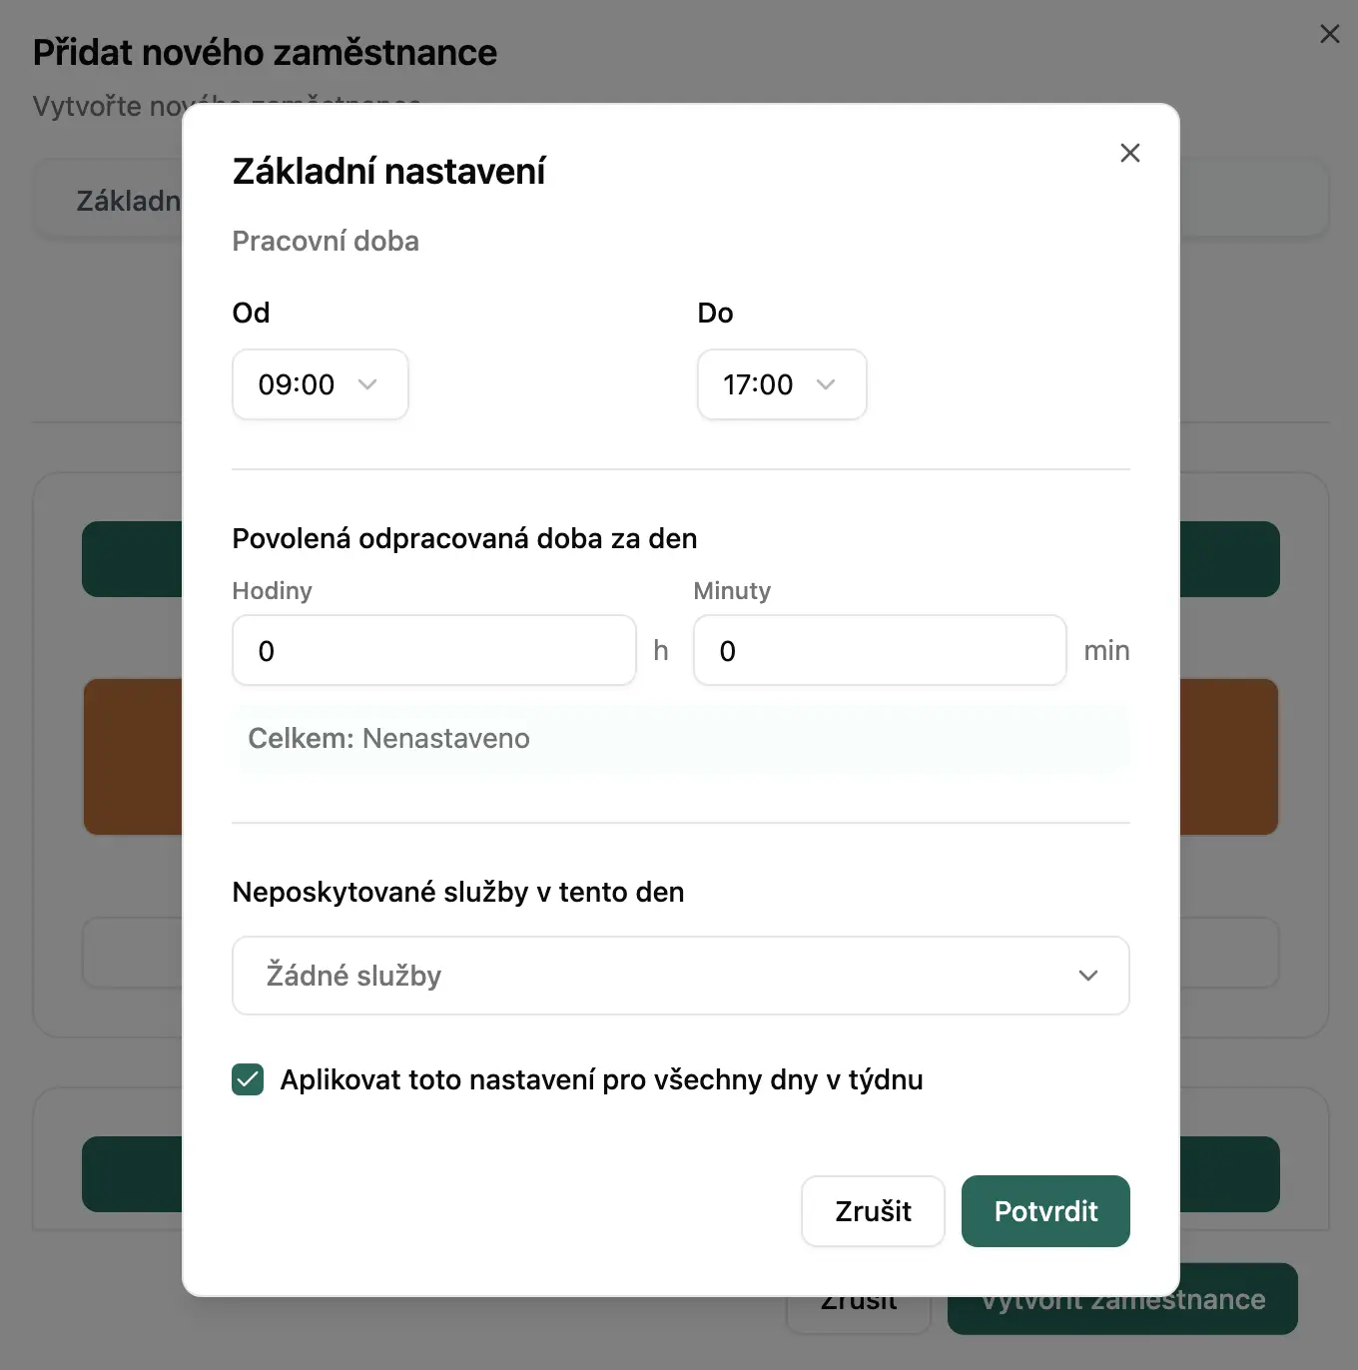Close the Přidat nového zaměstnance screen

(1329, 33)
